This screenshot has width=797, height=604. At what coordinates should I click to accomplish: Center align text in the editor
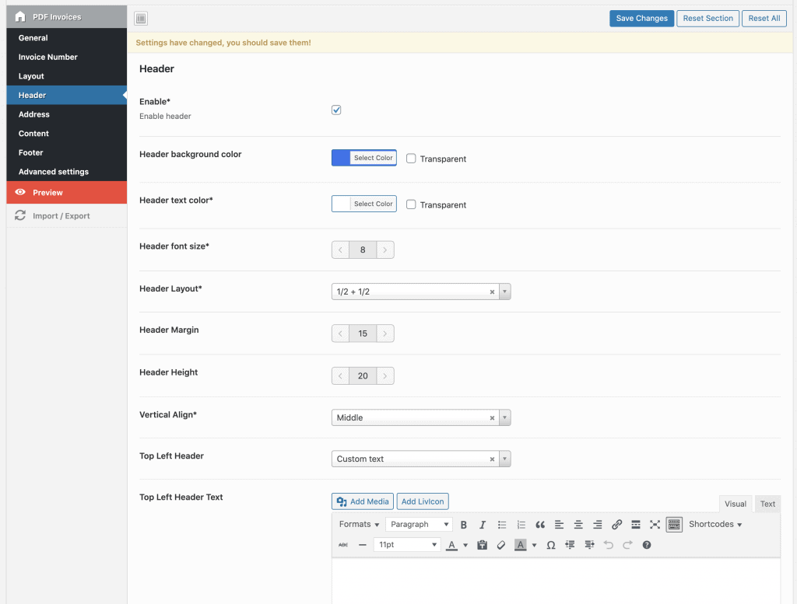tap(578, 525)
